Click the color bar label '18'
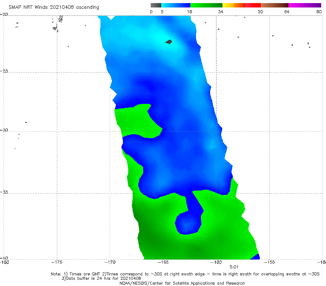 189,12
